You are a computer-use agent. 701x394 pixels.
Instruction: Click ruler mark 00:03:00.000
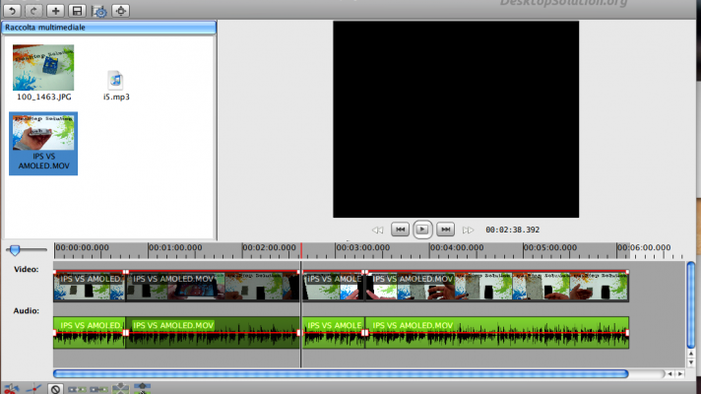[x=363, y=247]
